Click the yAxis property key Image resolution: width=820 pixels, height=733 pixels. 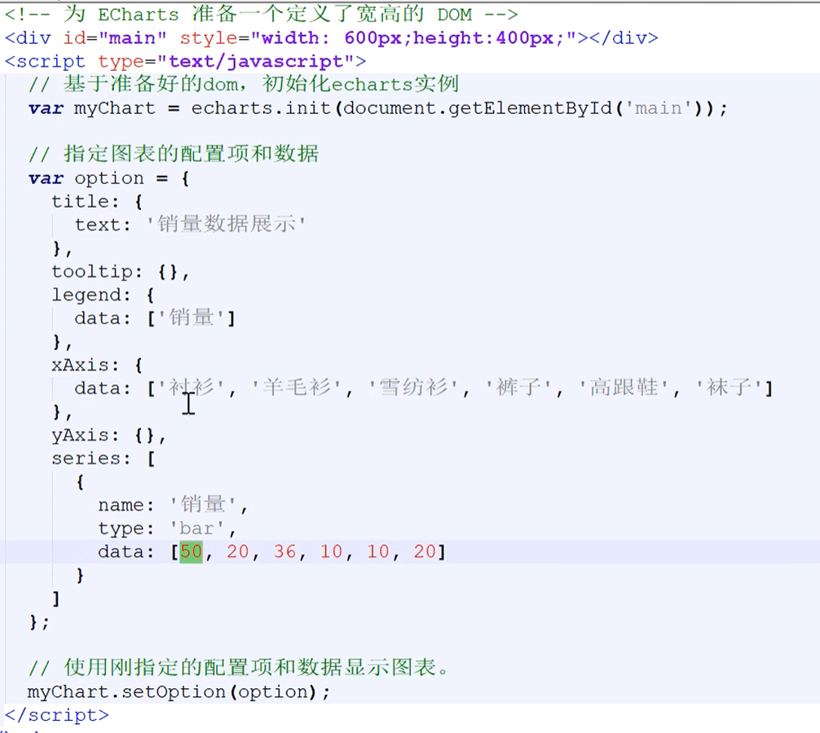pyautogui.click(x=80, y=435)
